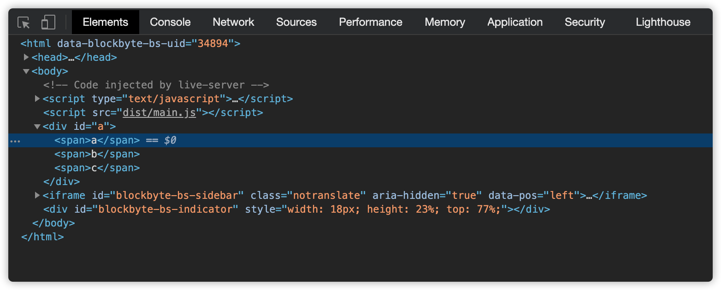Go to the Sources tab
Viewport: 721px width, 290px height.
296,22
